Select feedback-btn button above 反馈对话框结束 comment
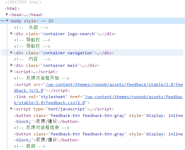Image resolution: width=185 pixels, height=150 pixels. (98, 118)
